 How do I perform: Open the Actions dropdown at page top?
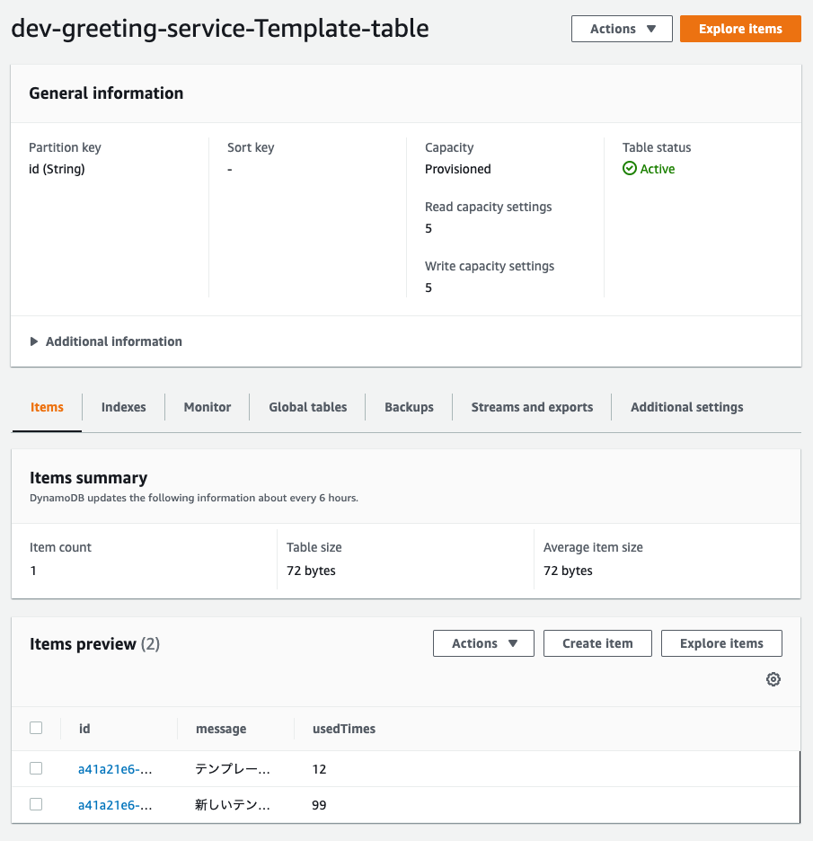coord(621,28)
